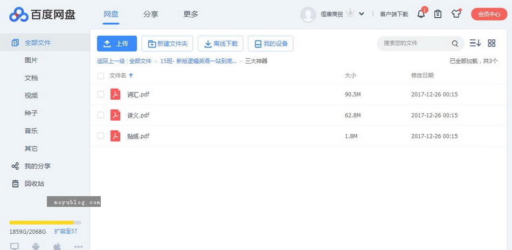The width and height of the screenshot is (512, 250).
Task: Toggle the select-all files checkbox
Action: coord(101,76)
